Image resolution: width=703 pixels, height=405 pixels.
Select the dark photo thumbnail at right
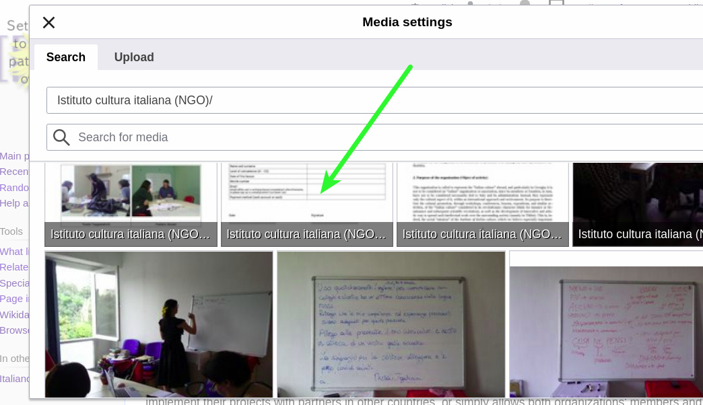(x=637, y=196)
